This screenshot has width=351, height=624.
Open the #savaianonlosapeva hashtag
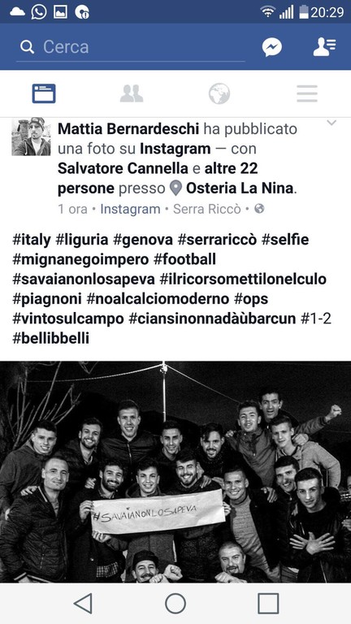pos(84,279)
